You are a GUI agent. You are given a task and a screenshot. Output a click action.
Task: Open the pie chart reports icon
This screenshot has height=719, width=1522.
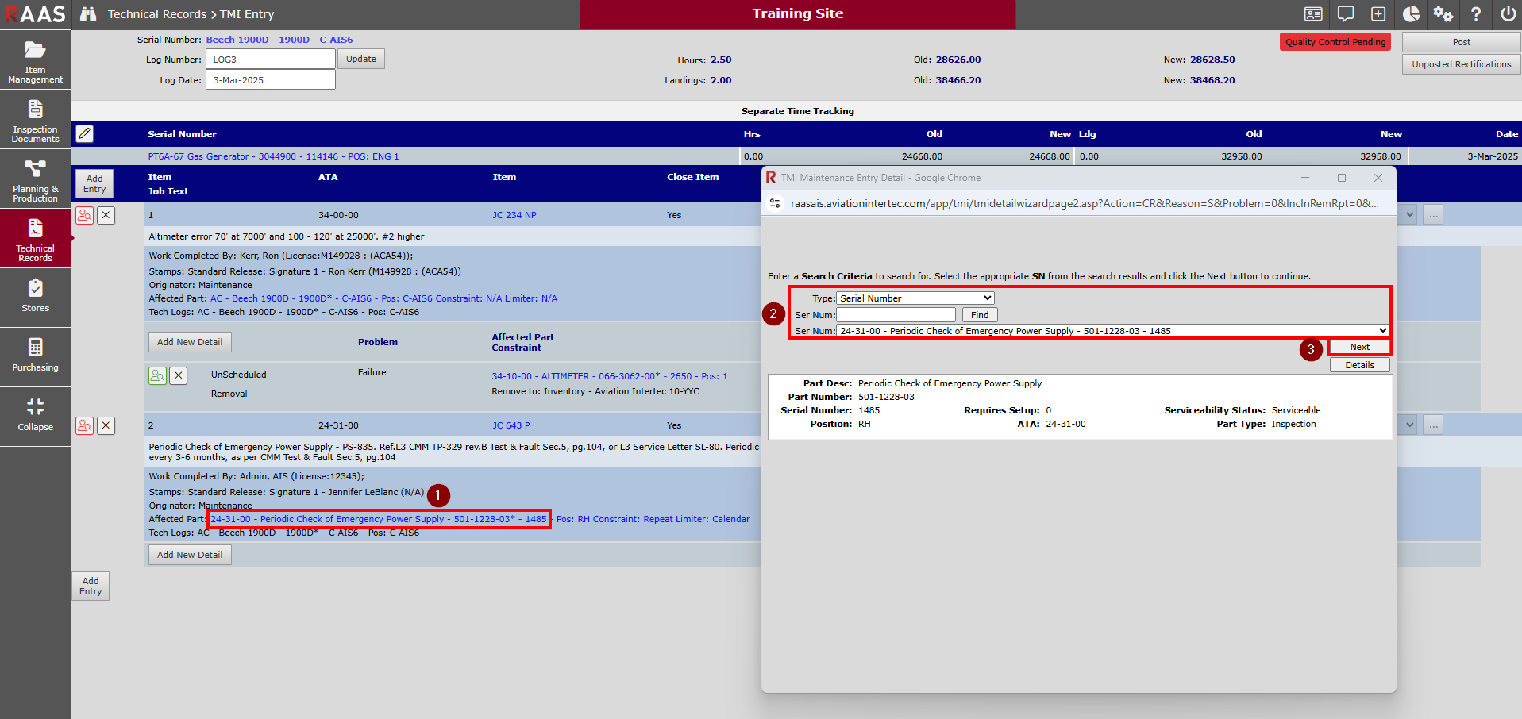pos(1411,14)
